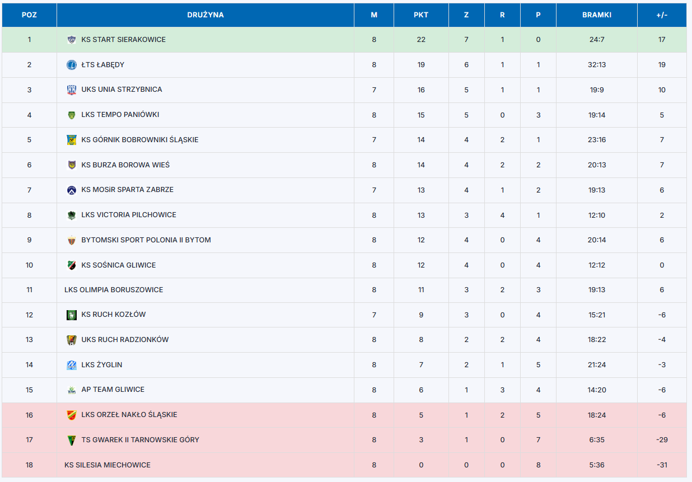Click the +/- goal difference header
This screenshot has height=482, width=692.
(x=662, y=15)
